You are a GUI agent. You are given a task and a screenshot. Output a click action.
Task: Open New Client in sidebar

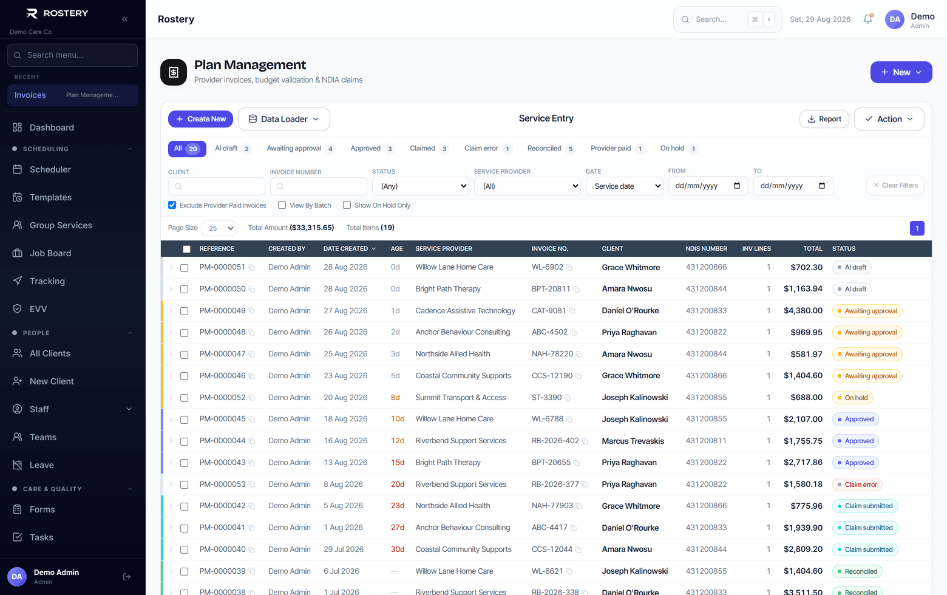click(73, 381)
